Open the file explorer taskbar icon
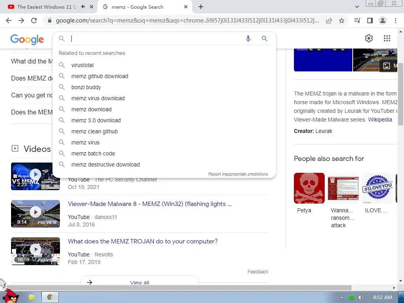404x303 pixels. [x=32, y=297]
